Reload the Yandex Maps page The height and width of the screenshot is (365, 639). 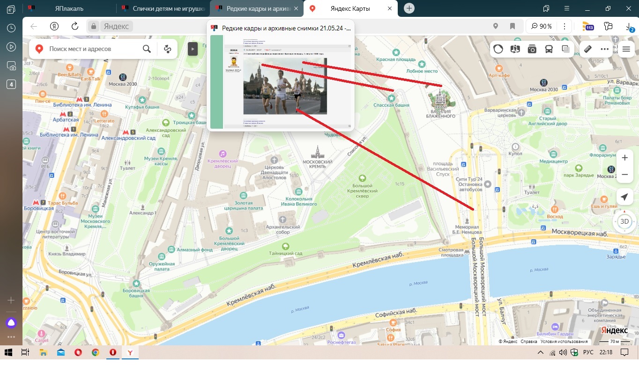(x=74, y=26)
